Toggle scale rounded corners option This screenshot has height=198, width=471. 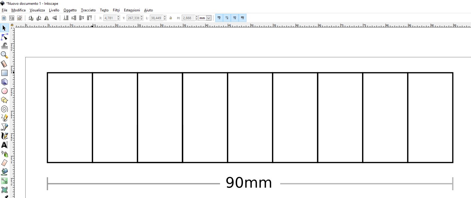click(227, 18)
